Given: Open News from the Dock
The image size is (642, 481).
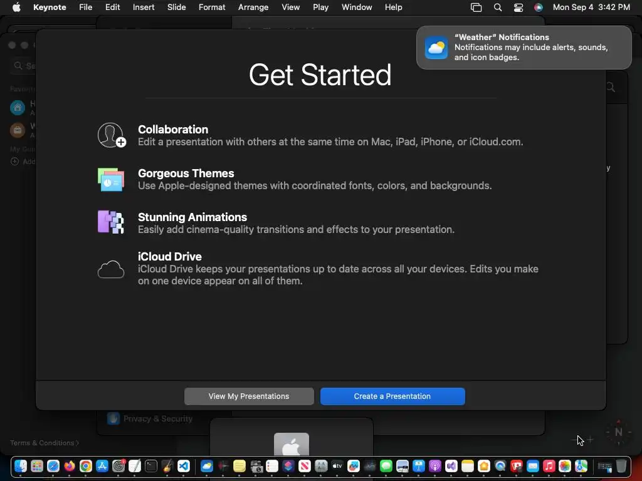Looking at the screenshot, I should click(305, 466).
